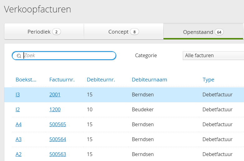244x161 pixels.
Task: Select the Openstaand tab
Action: tap(203, 32)
